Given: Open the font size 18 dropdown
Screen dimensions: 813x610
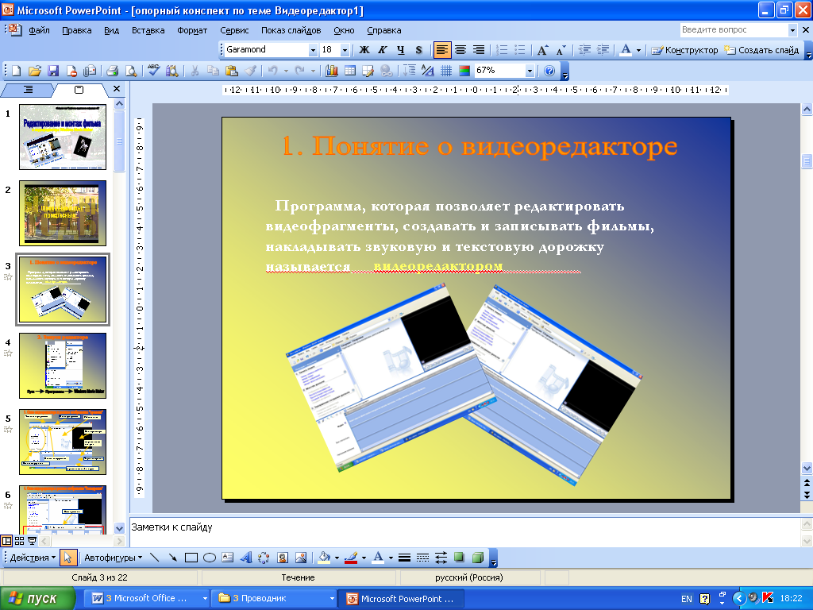Looking at the screenshot, I should tap(345, 50).
